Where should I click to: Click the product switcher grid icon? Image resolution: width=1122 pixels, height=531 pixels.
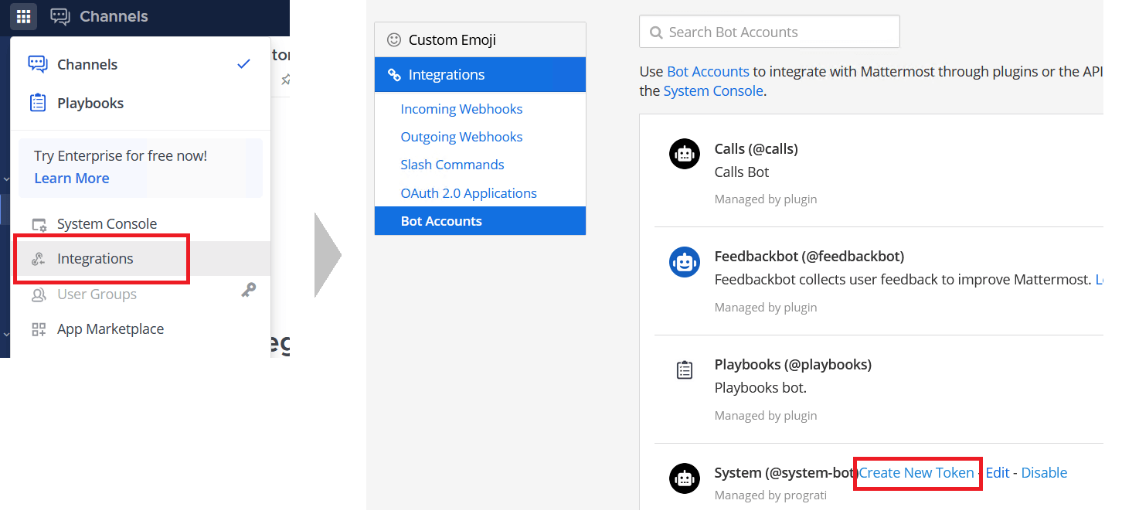23,15
